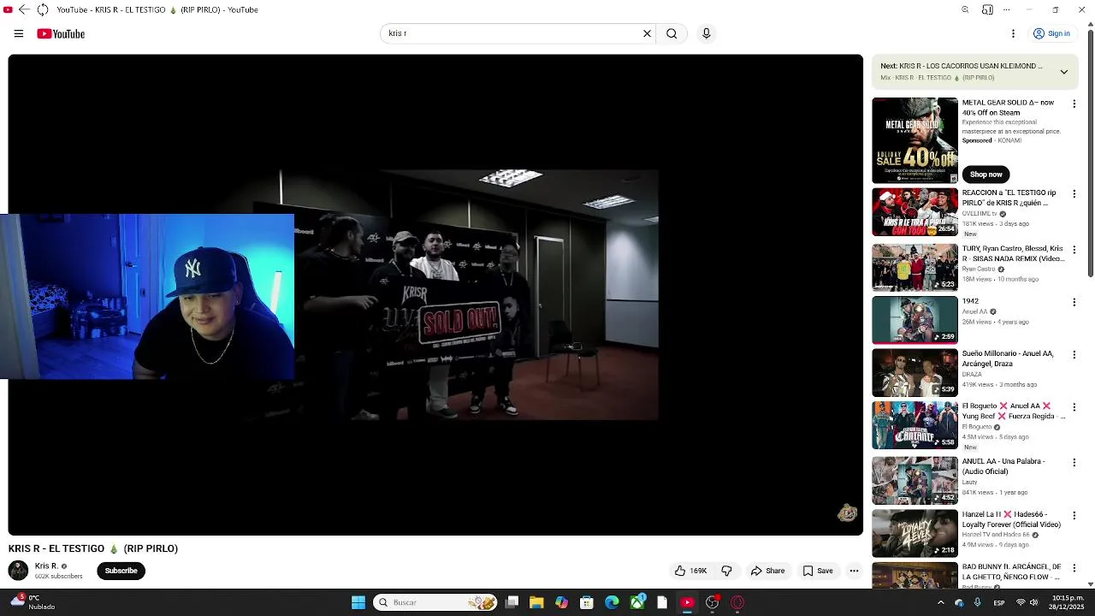Open Microsoft Edge from the taskbar
The height and width of the screenshot is (616, 1095).
pyautogui.click(x=612, y=602)
